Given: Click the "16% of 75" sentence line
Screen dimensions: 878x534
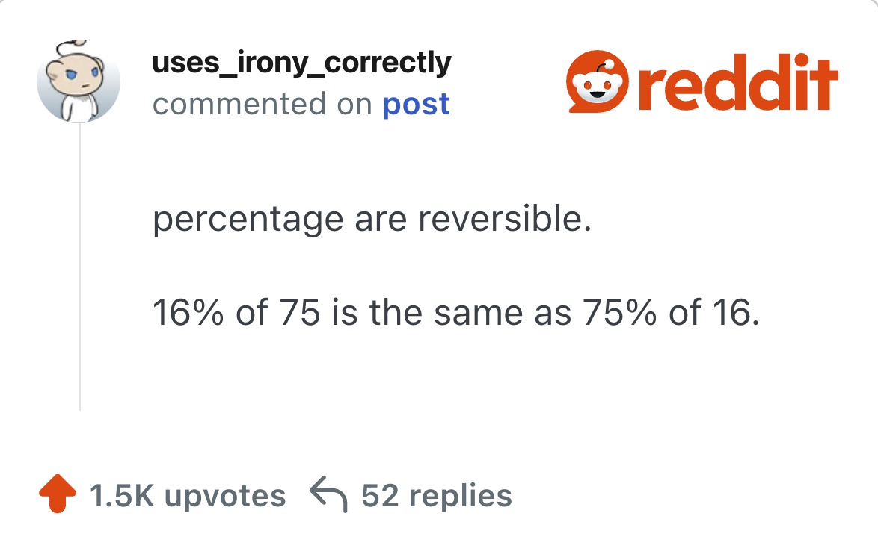Looking at the screenshot, I should click(x=455, y=314).
